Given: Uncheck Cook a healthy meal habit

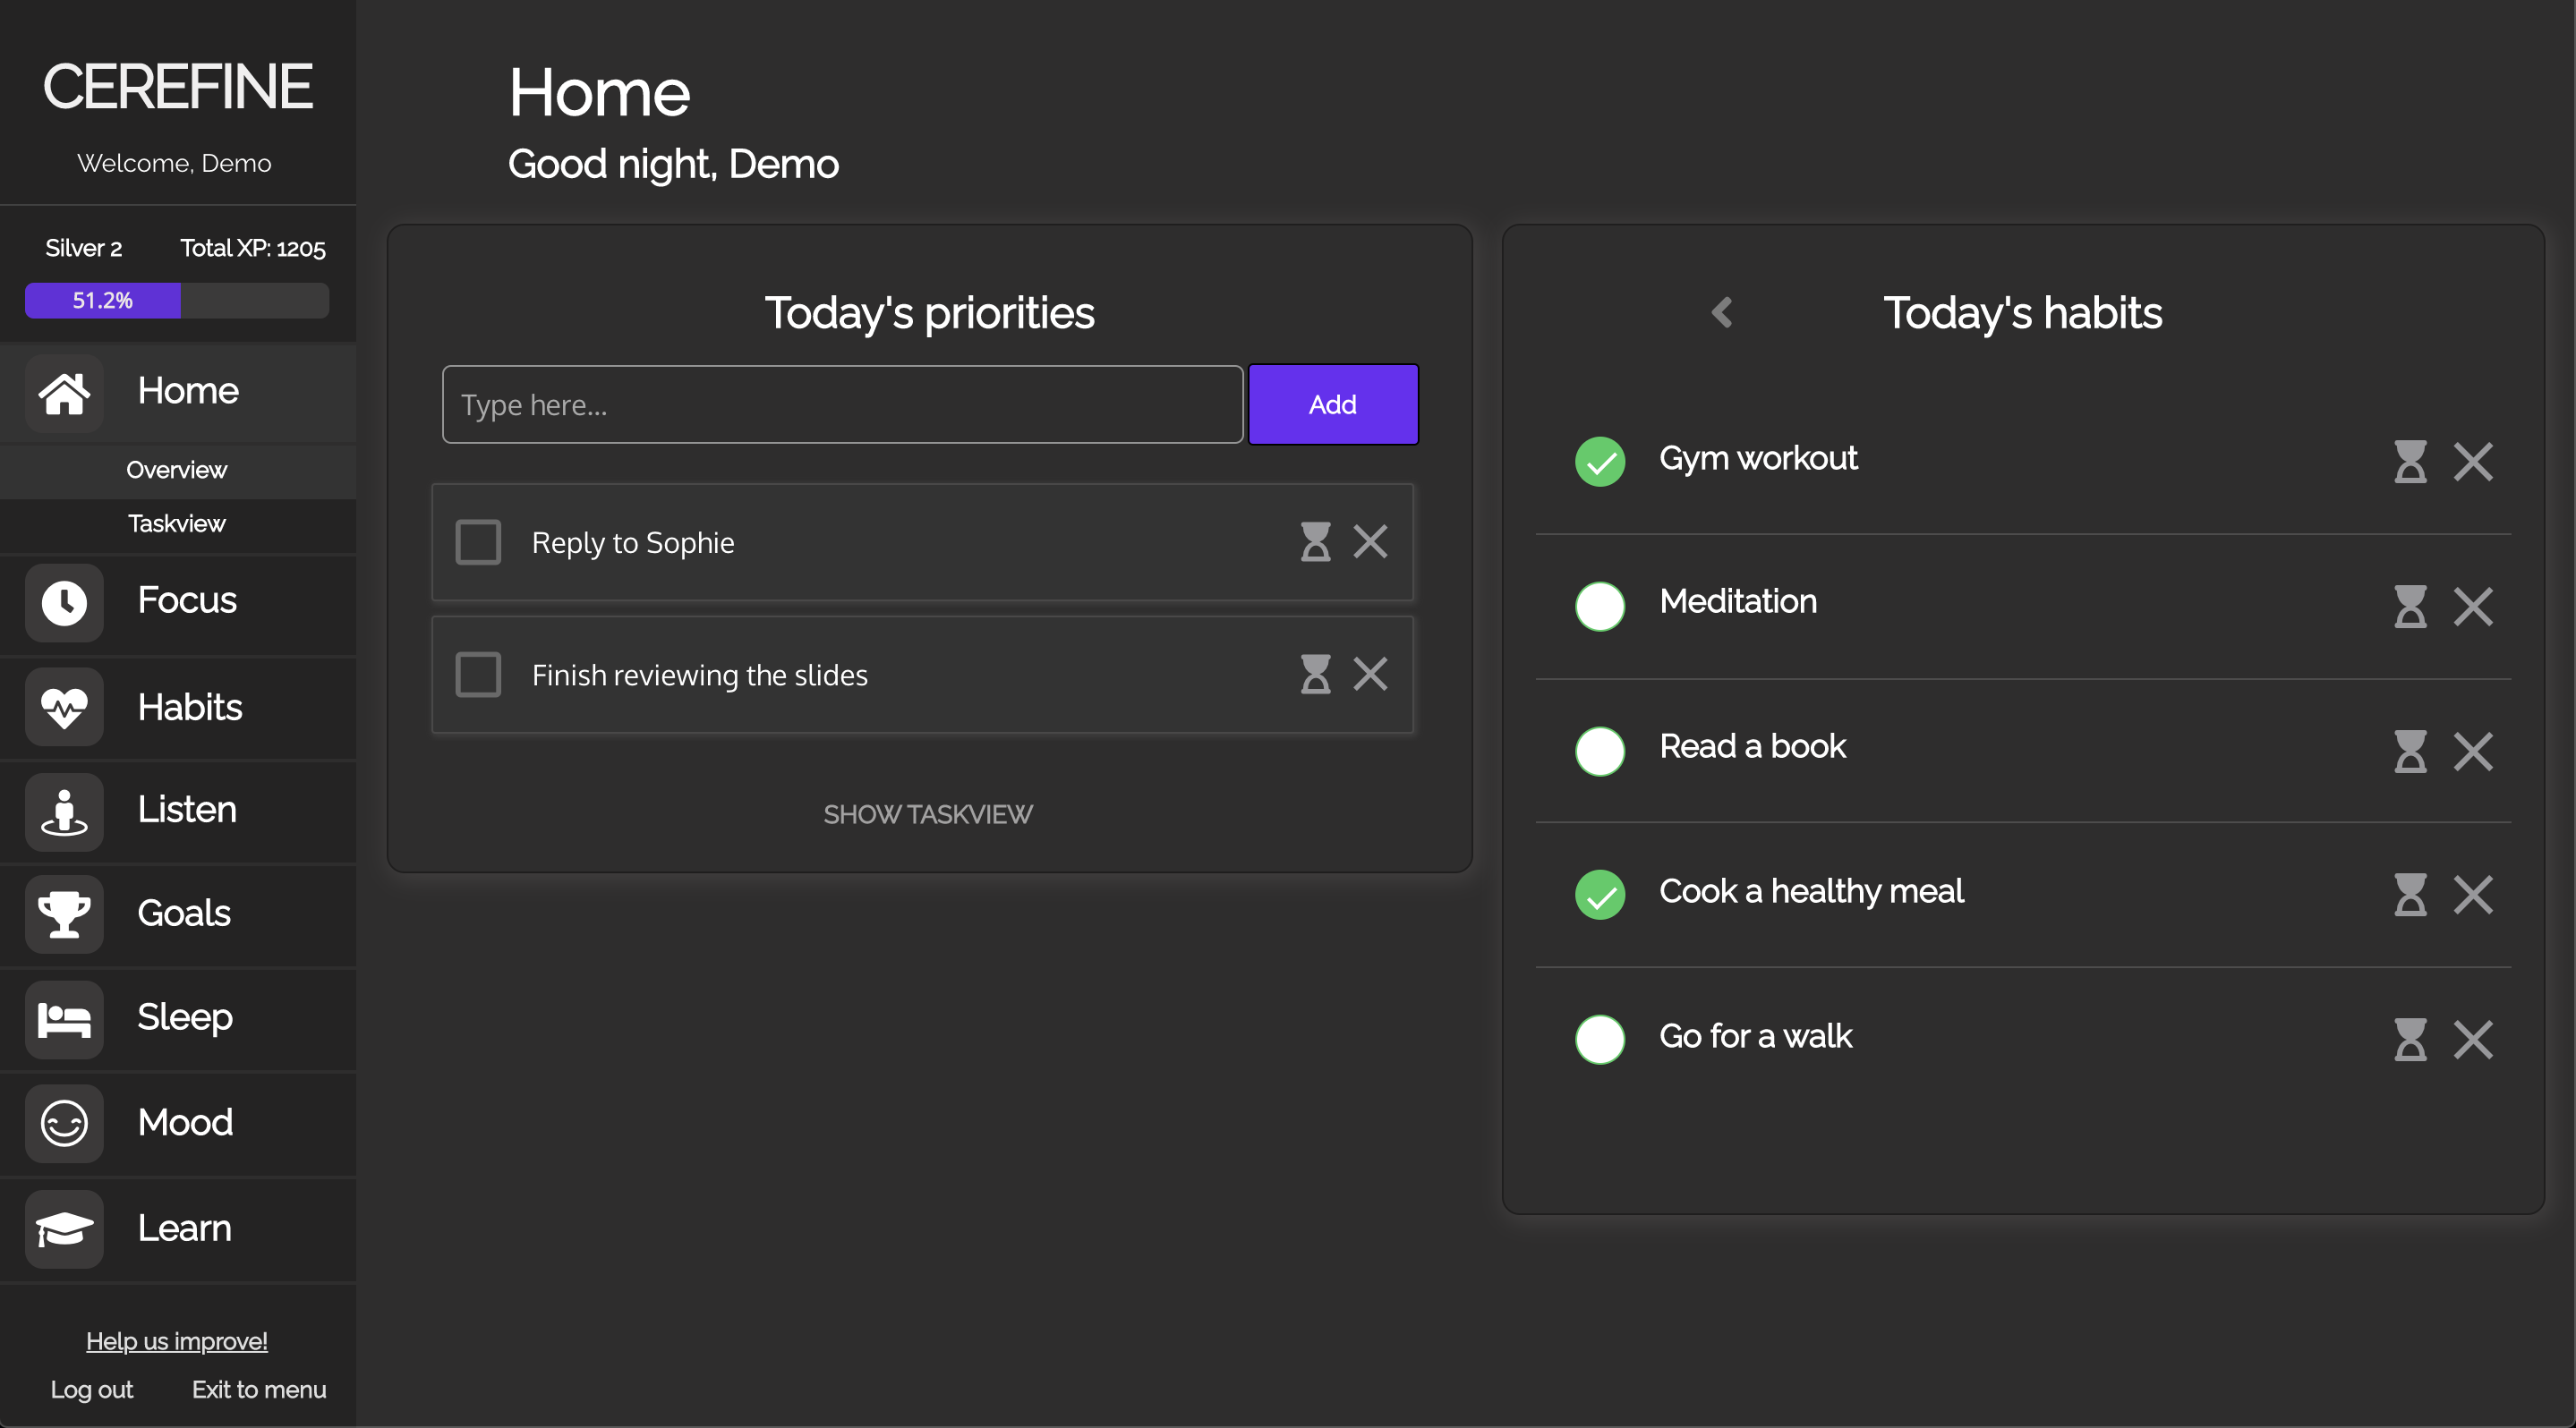Looking at the screenshot, I should pyautogui.click(x=1600, y=895).
